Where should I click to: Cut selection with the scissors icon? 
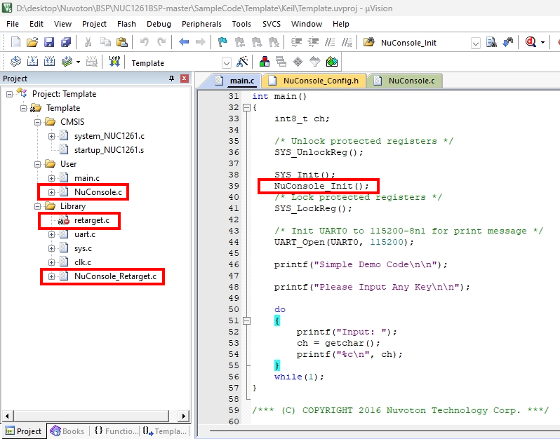coord(88,42)
